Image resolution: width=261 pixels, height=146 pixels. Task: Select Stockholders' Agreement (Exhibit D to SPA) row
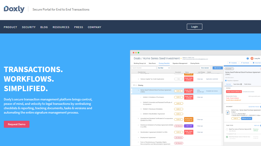(176, 132)
